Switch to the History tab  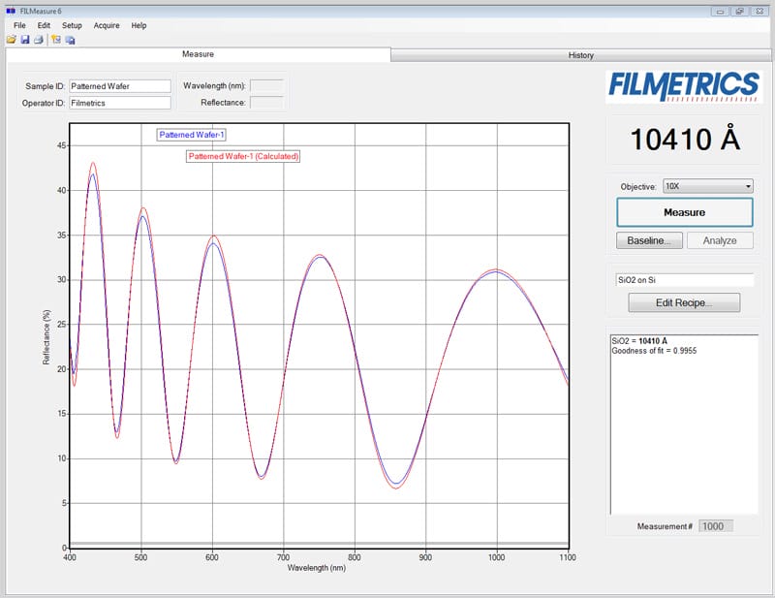580,55
